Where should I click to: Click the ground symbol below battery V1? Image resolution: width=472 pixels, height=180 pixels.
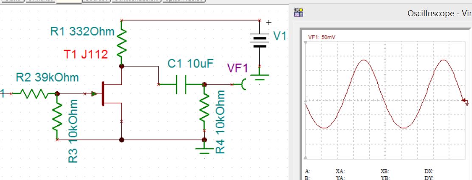tap(259, 77)
